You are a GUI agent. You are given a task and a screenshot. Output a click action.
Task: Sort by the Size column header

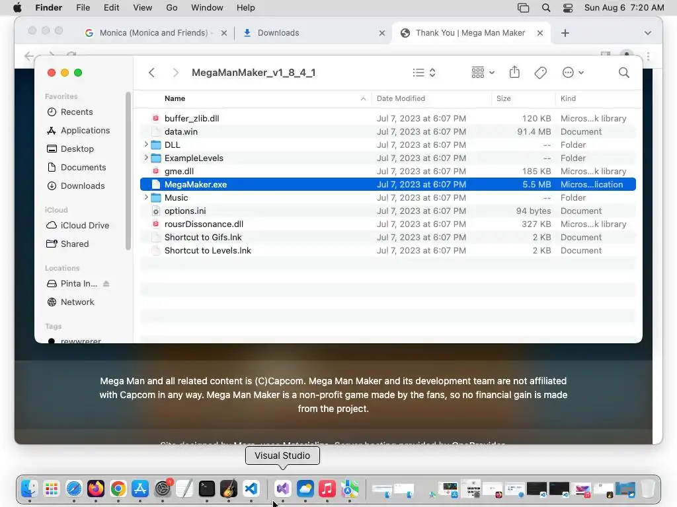click(x=503, y=98)
